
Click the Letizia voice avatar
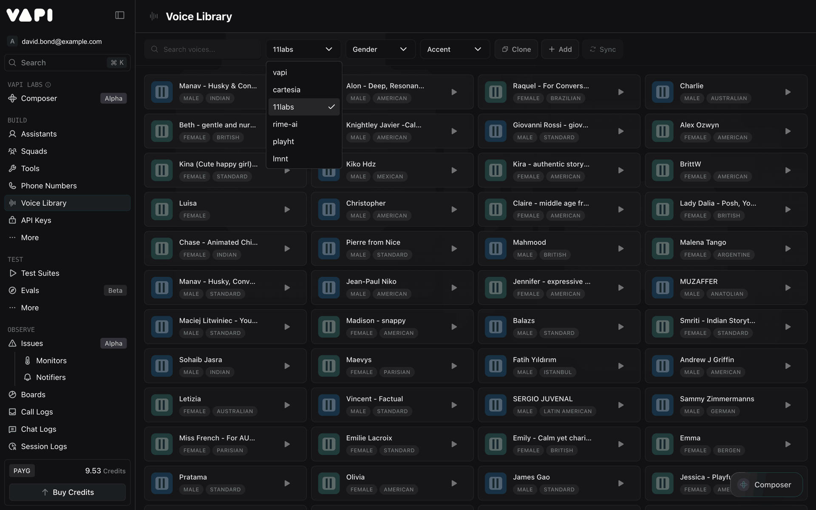(162, 405)
